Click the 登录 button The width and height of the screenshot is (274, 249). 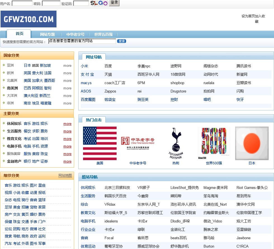(x=114, y=3)
